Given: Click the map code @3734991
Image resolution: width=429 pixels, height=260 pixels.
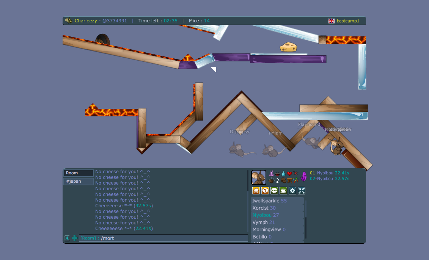Looking at the screenshot, I should pyautogui.click(x=115, y=21).
